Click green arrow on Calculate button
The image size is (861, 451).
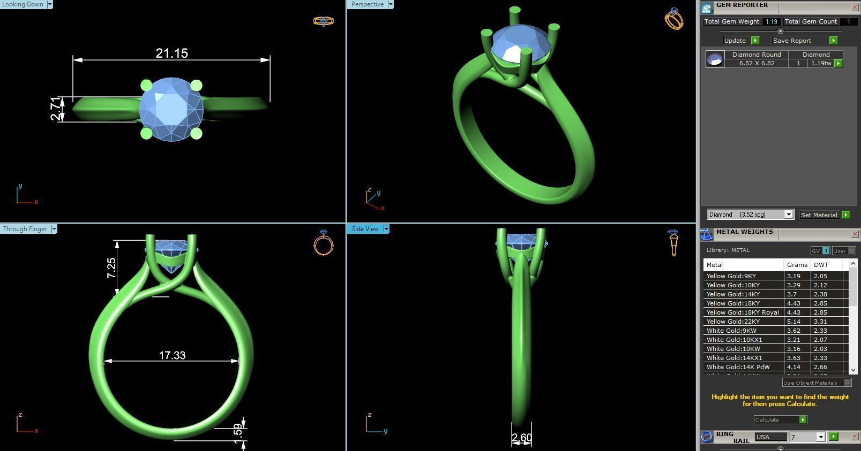click(803, 419)
